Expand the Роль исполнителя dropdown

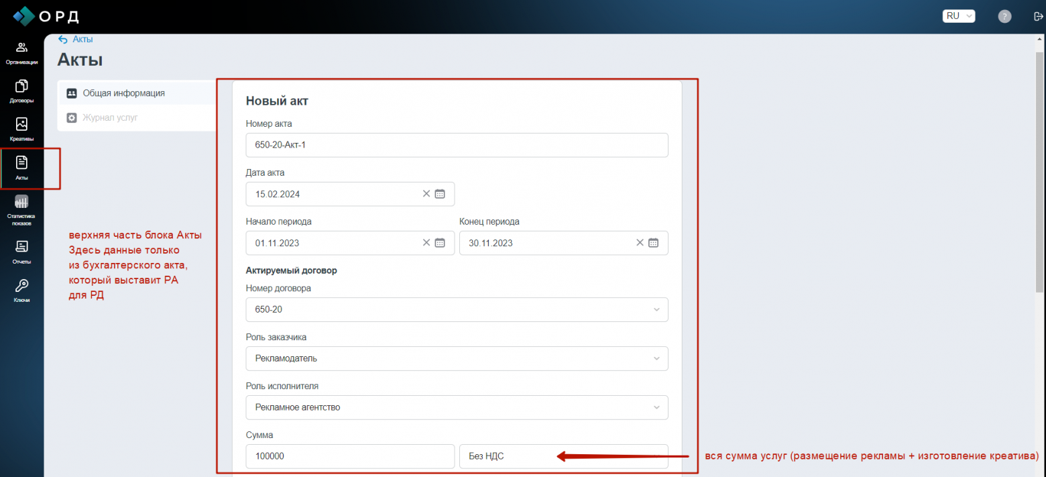[x=457, y=407]
